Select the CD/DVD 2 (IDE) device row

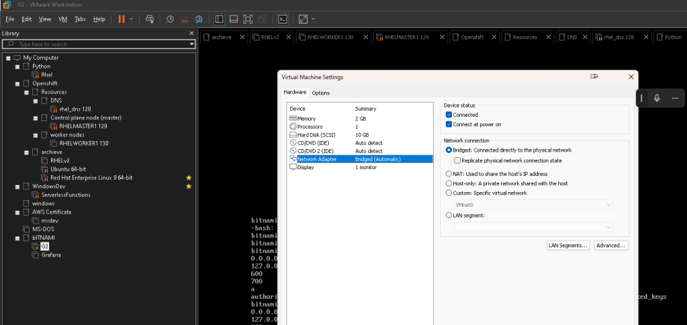tap(361, 151)
